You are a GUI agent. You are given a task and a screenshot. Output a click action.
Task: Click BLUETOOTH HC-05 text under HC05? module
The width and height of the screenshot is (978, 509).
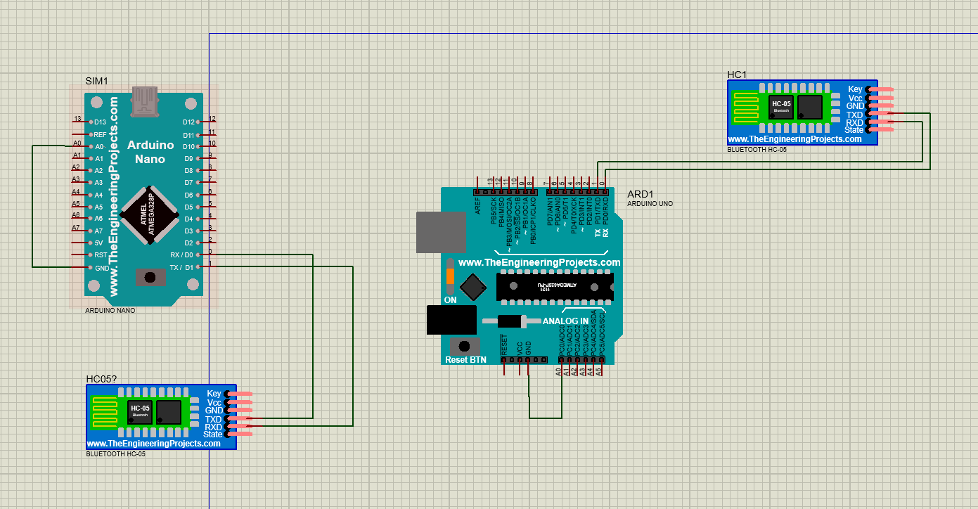click(116, 454)
